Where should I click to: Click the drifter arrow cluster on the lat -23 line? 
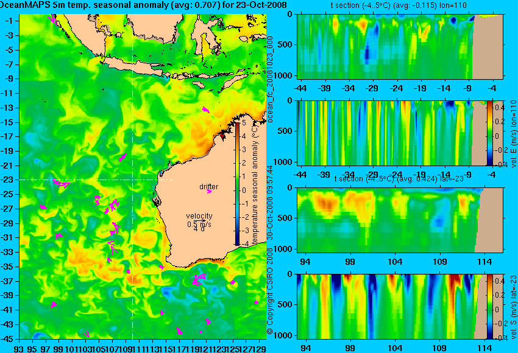click(x=61, y=183)
